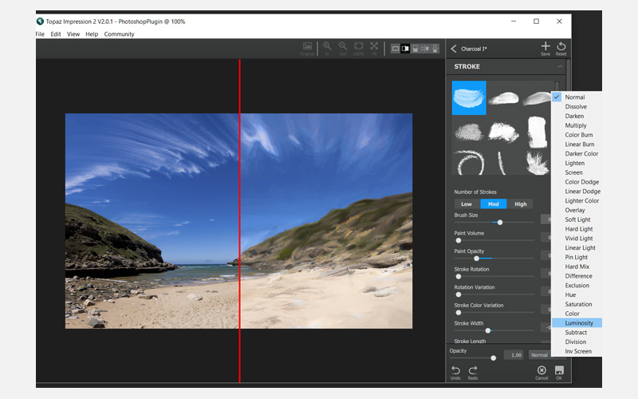The image size is (638, 399).
Task: Click the Redo arrow icon
Action: point(473,373)
